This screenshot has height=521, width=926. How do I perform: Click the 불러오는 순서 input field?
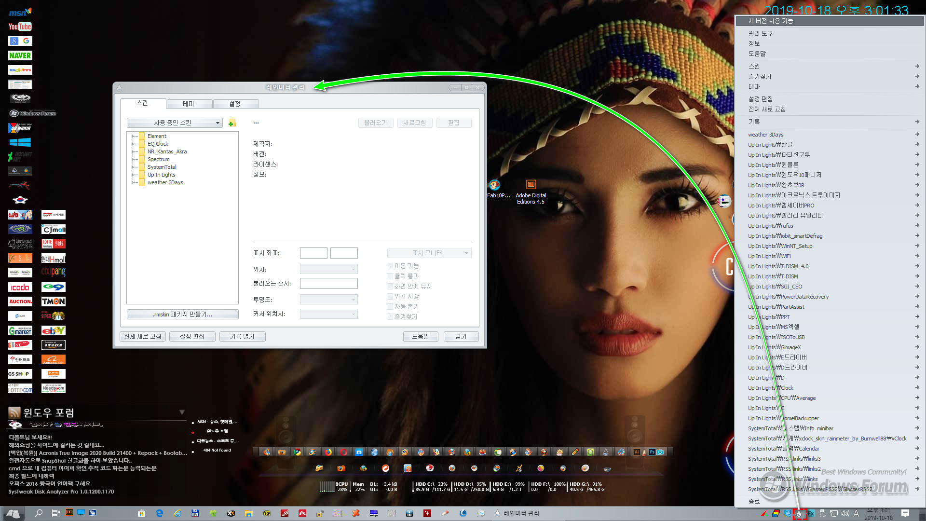pyautogui.click(x=328, y=284)
